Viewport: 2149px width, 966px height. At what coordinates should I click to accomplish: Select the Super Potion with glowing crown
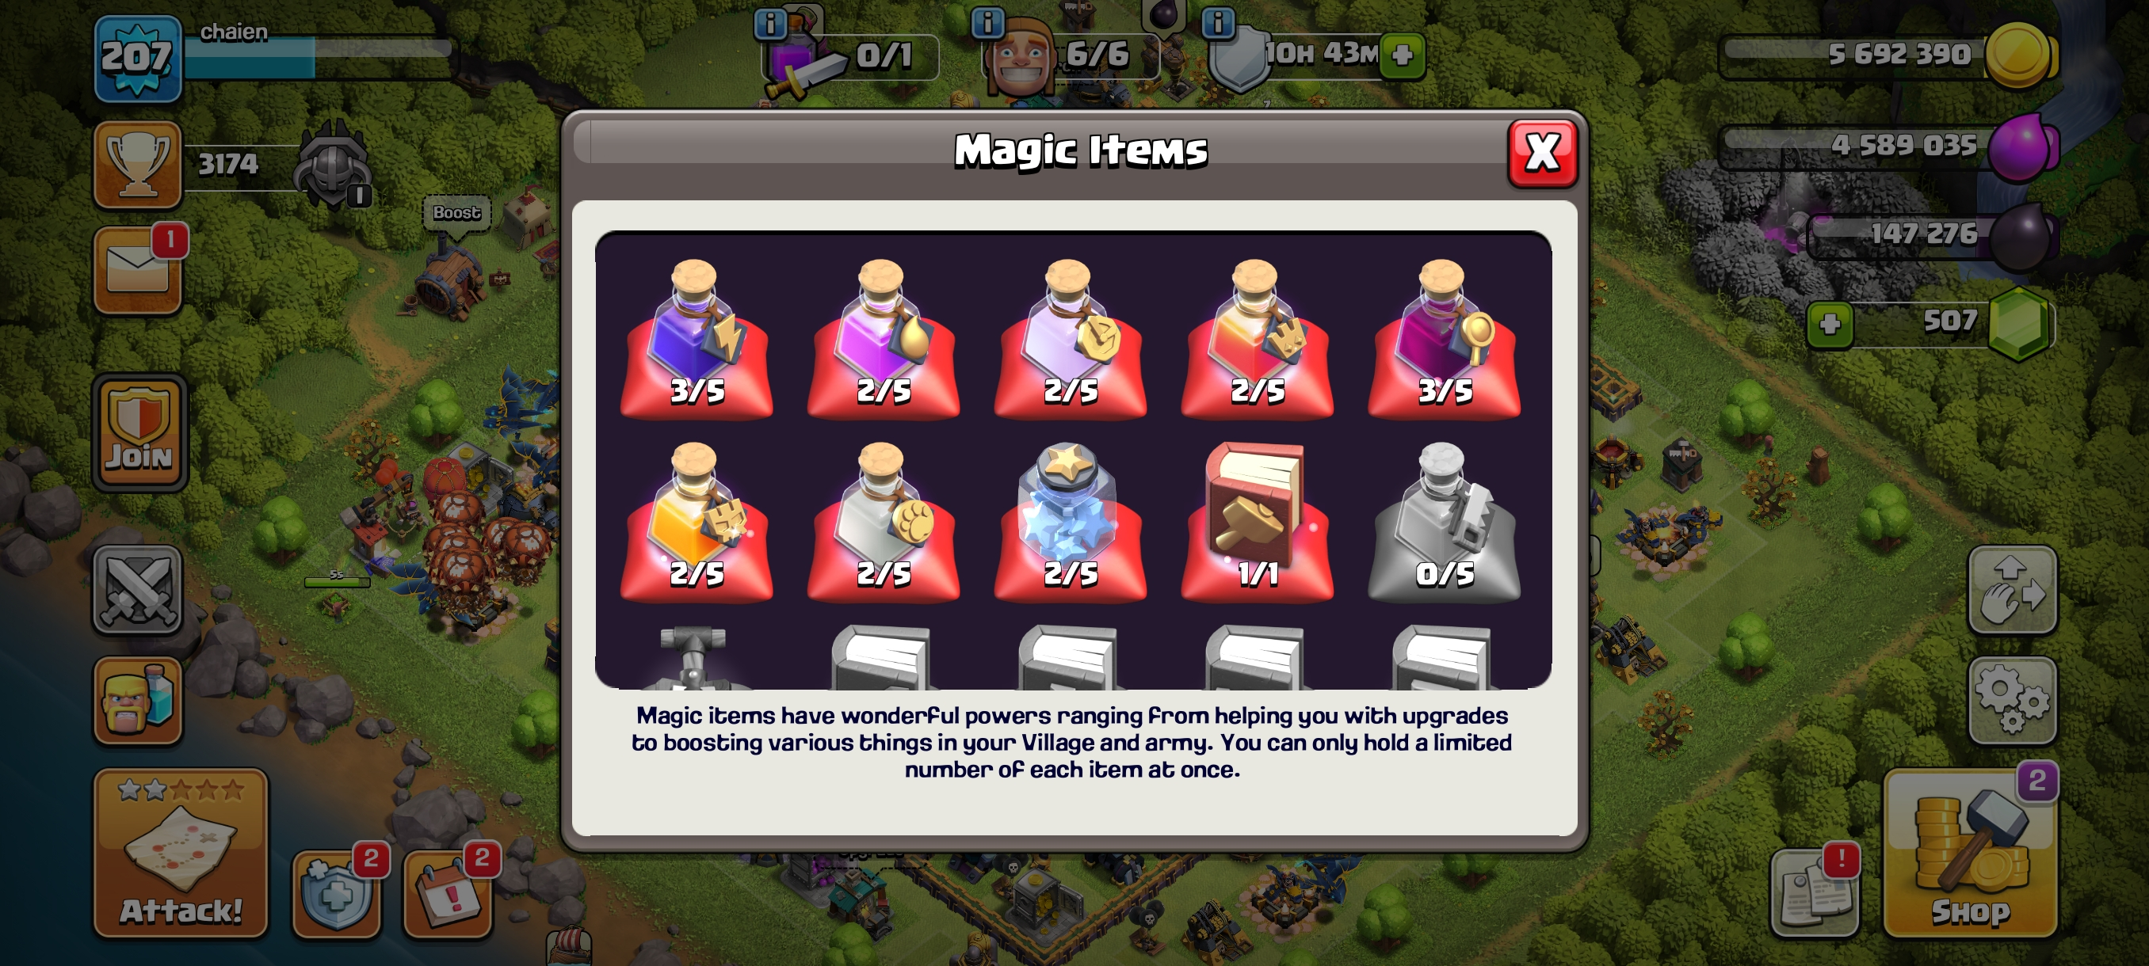[x=697, y=521]
